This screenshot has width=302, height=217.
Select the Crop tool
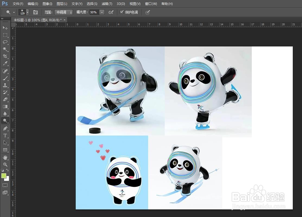click(x=5, y=56)
